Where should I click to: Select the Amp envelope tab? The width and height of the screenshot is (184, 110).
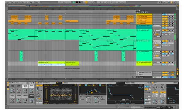coord(110,85)
